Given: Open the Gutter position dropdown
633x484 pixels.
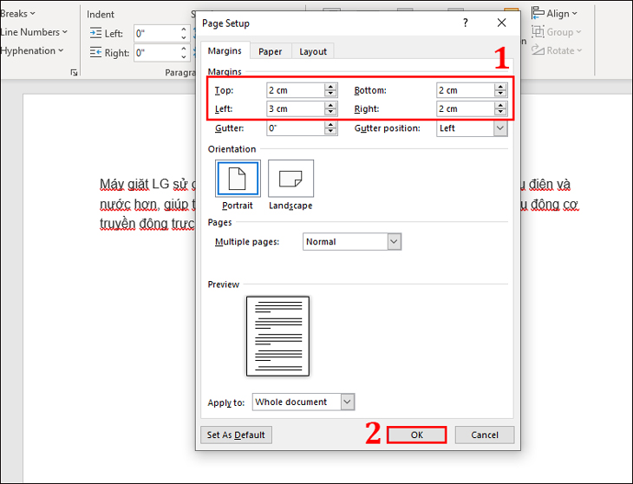Looking at the screenshot, I should click(x=500, y=128).
